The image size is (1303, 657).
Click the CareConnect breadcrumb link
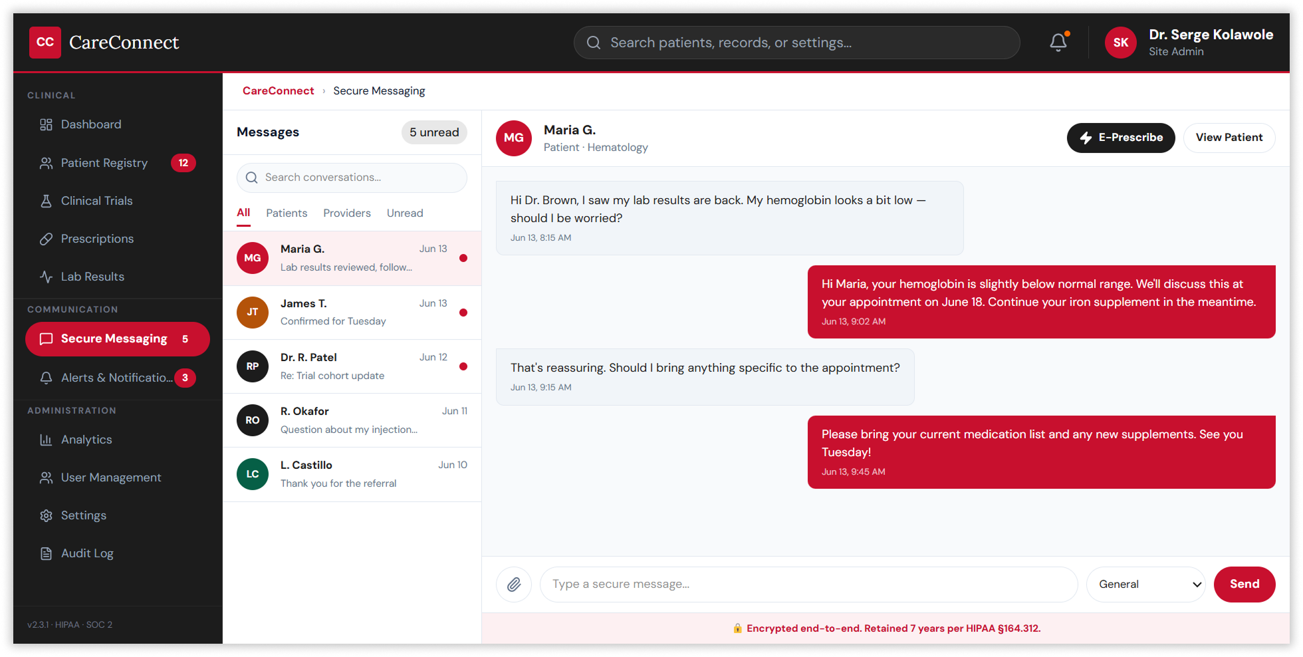coord(278,90)
